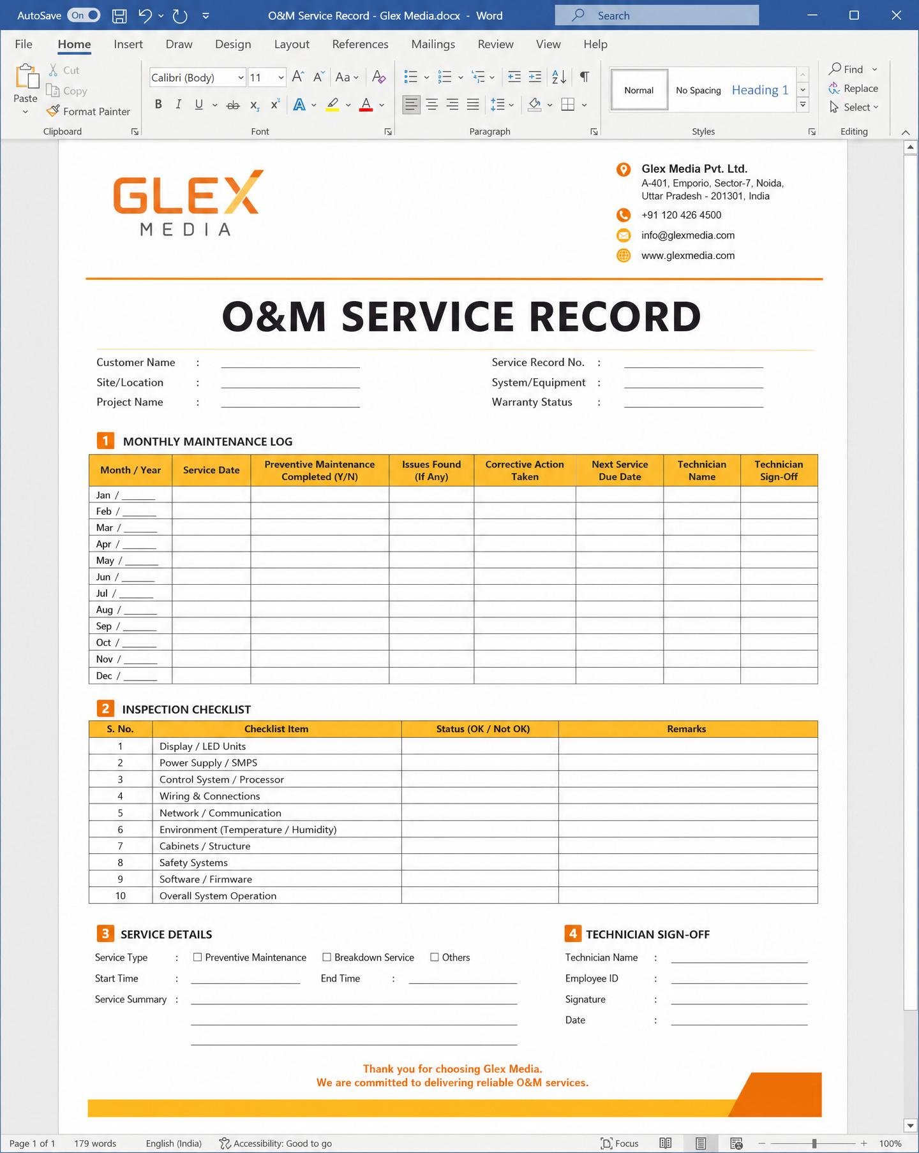Copy the selection

point(67,91)
